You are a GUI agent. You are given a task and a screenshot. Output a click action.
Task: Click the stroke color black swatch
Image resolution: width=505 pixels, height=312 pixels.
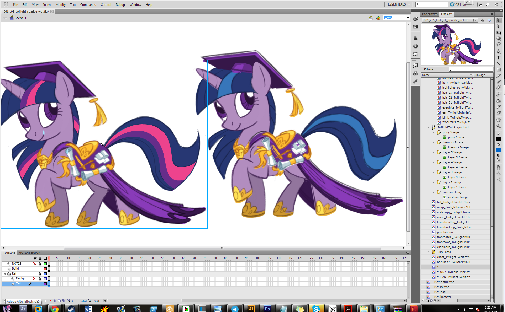point(498,139)
